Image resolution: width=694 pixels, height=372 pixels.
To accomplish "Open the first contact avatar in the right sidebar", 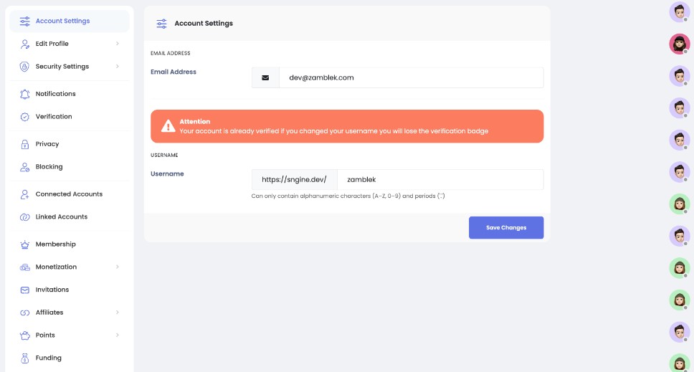I will click(x=679, y=11).
